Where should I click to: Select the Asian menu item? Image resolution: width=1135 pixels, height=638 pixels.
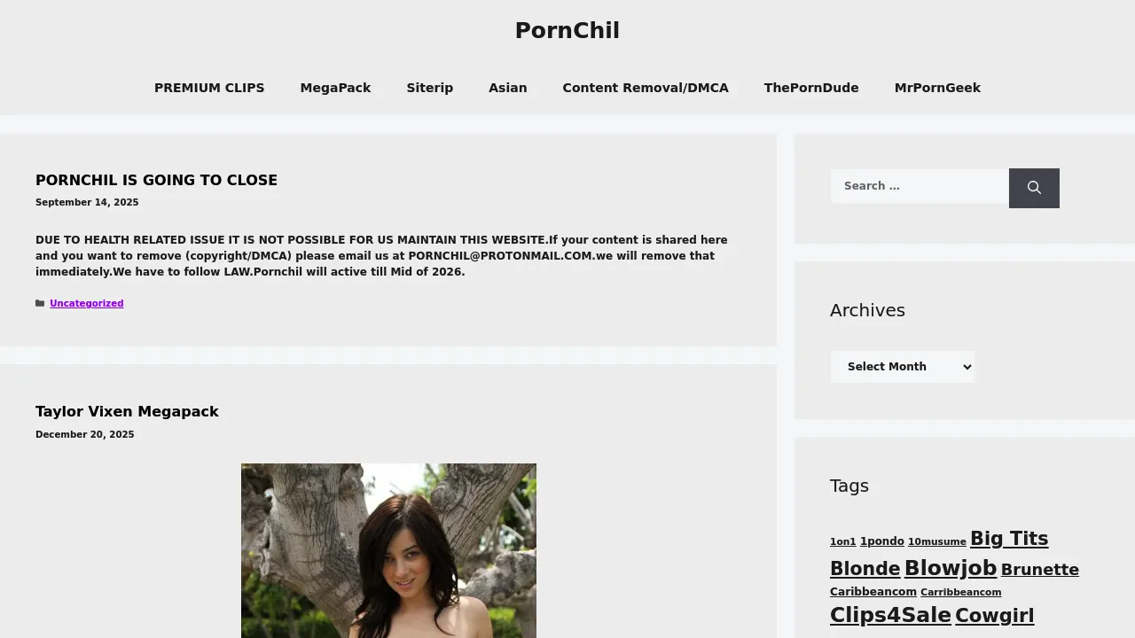pyautogui.click(x=508, y=88)
